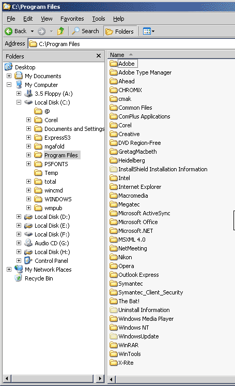Click the Address bar field

(x=132, y=44)
